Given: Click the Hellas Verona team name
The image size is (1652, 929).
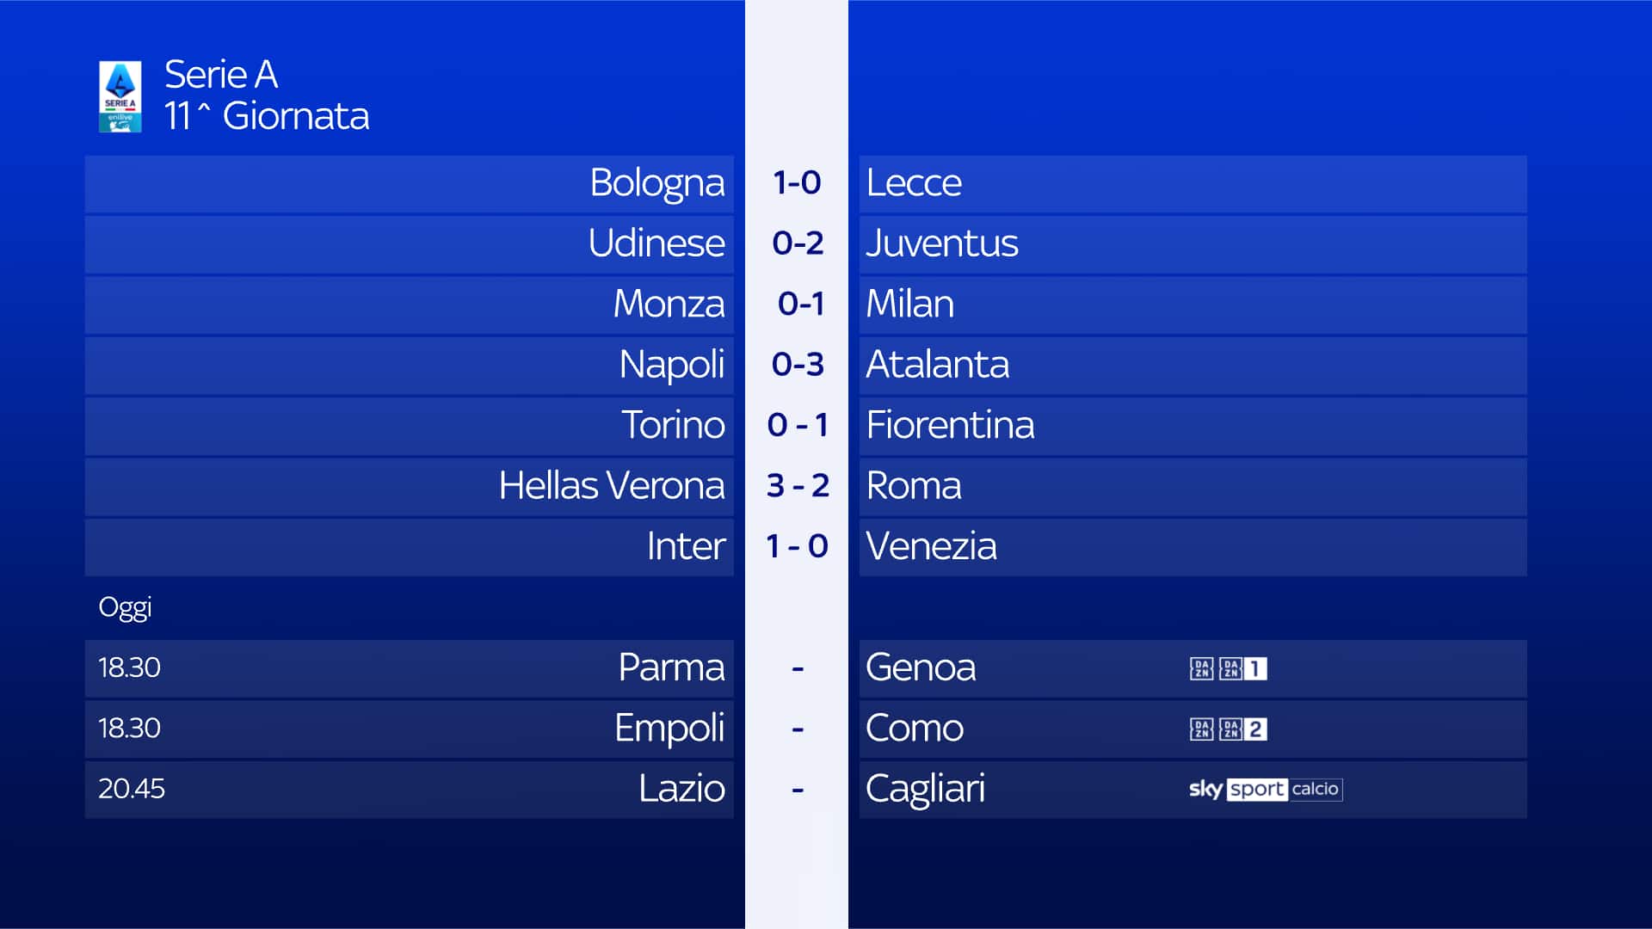Looking at the screenshot, I should (611, 486).
